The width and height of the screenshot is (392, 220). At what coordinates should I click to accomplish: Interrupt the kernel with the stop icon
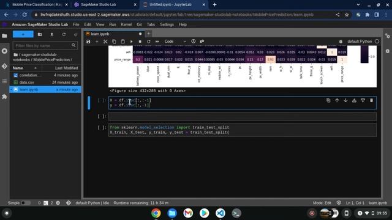140,42
